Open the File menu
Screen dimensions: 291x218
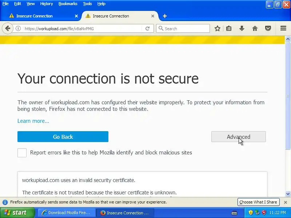[x=5, y=4]
